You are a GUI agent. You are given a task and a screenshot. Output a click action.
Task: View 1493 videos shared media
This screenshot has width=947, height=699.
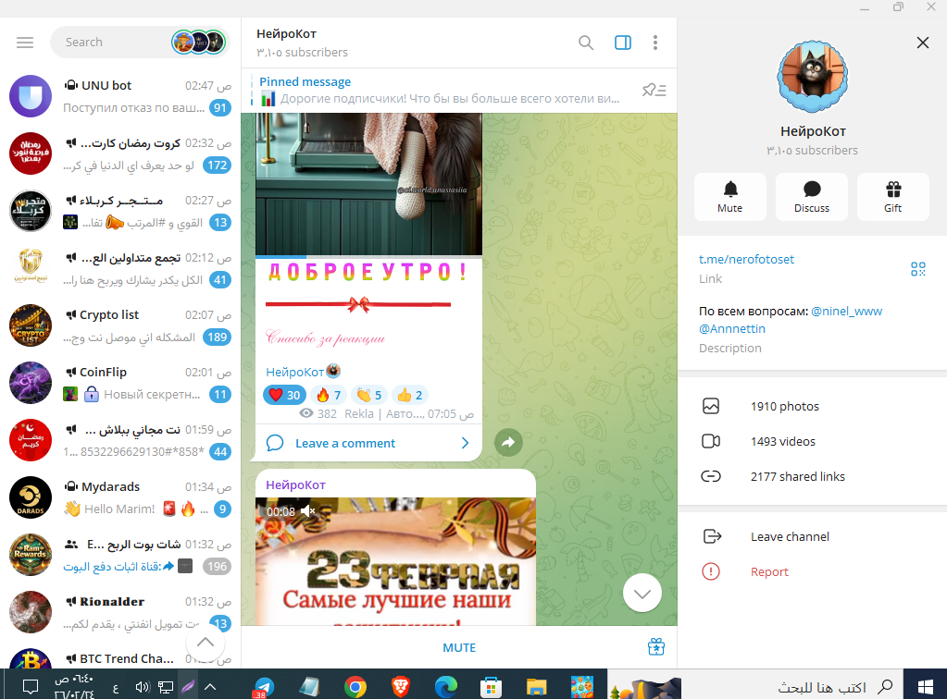coord(813,441)
